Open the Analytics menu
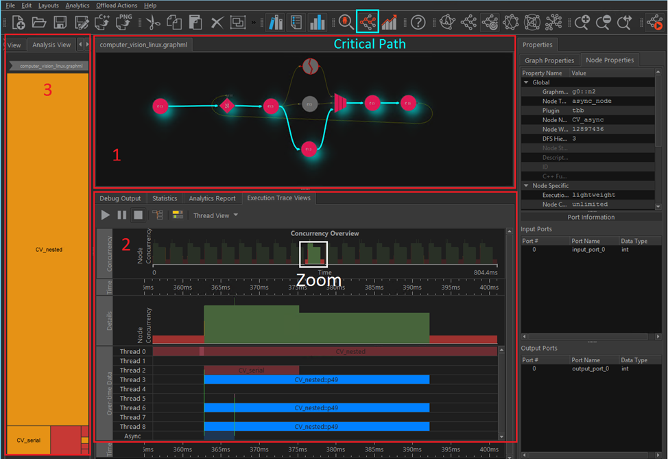 click(x=77, y=5)
